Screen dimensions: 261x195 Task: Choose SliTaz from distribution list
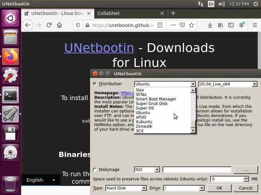pos(141,94)
